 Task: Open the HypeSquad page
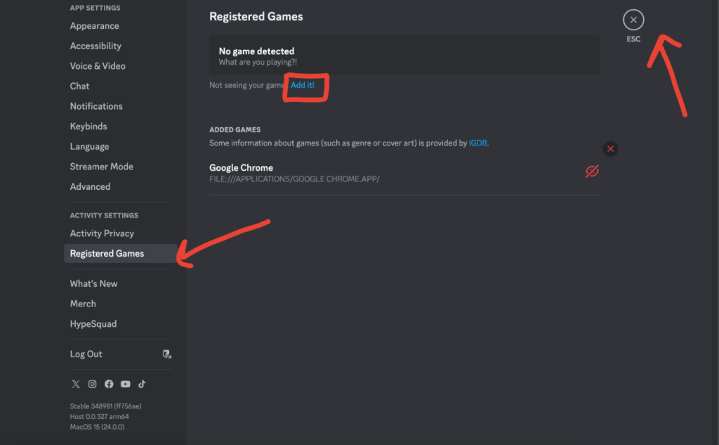point(93,323)
